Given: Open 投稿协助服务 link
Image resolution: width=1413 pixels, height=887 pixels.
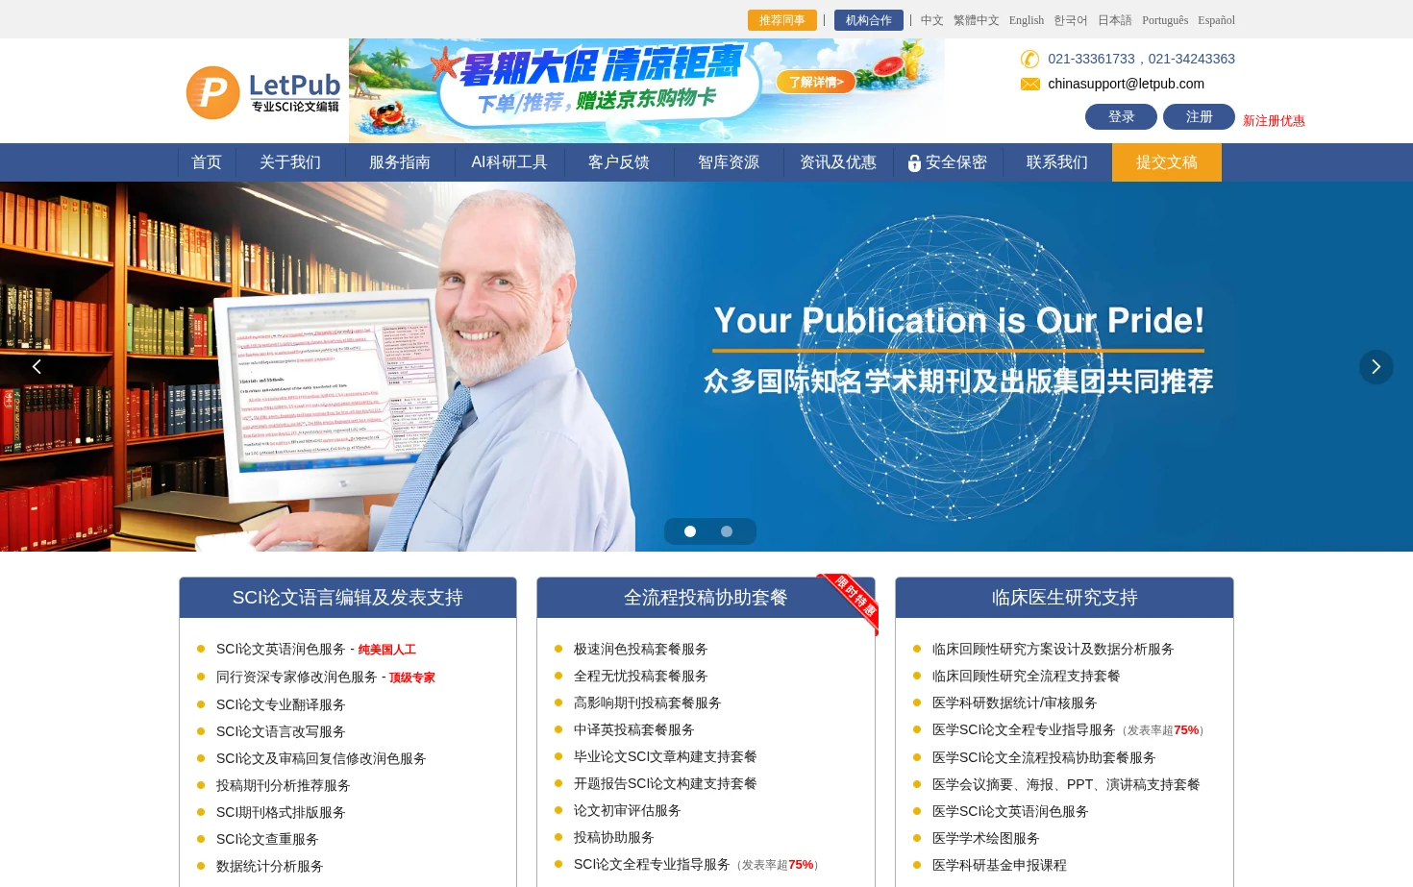Looking at the screenshot, I should tap(613, 838).
